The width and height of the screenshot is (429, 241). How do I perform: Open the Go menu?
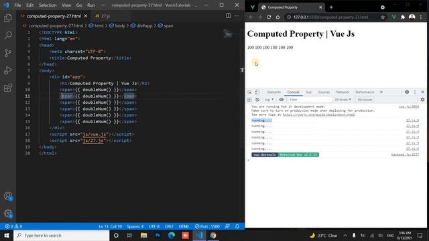coord(79,5)
